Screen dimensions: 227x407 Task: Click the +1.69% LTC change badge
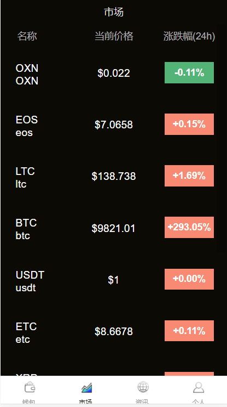[x=189, y=176]
